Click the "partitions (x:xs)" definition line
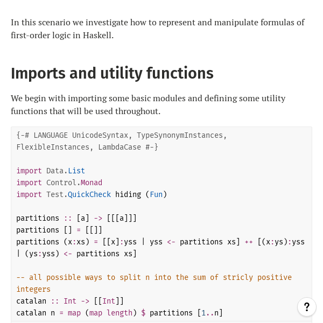The height and width of the screenshot is (323, 323). click(160, 242)
